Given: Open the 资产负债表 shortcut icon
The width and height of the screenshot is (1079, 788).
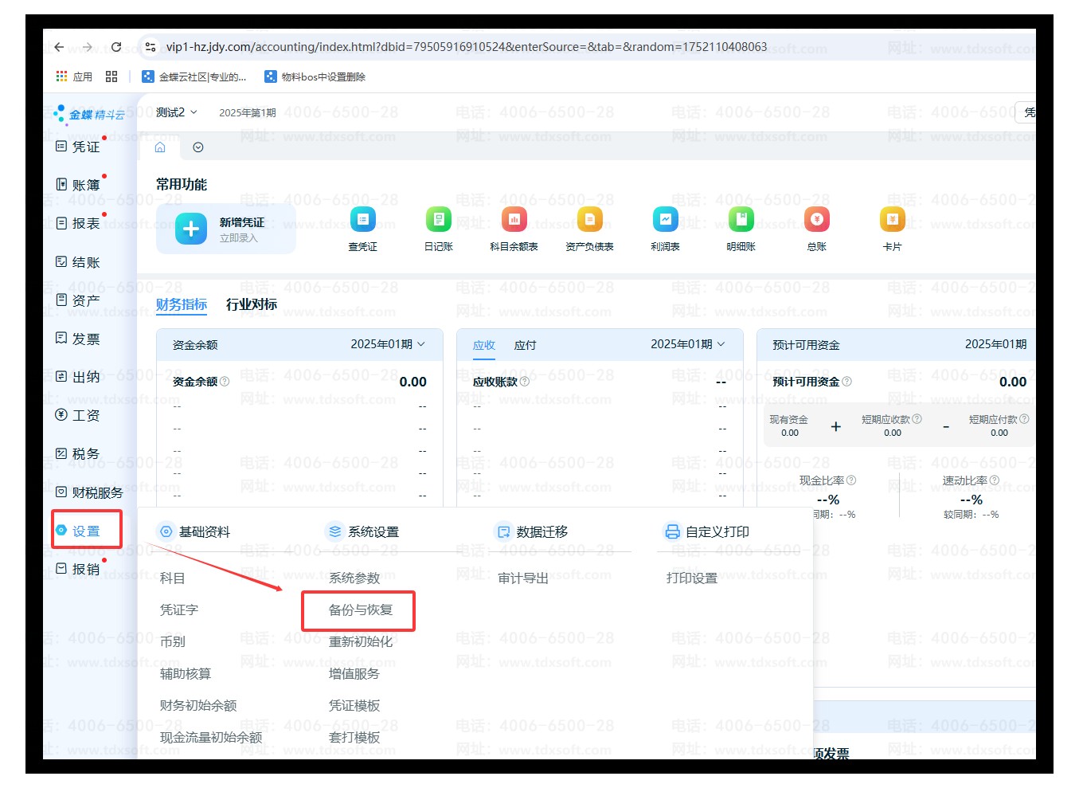Looking at the screenshot, I should point(589,219).
